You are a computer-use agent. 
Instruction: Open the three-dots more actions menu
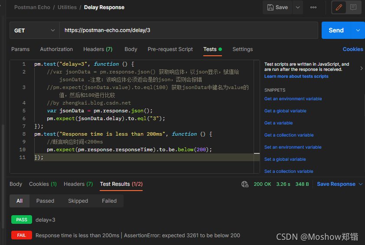pos(313,7)
